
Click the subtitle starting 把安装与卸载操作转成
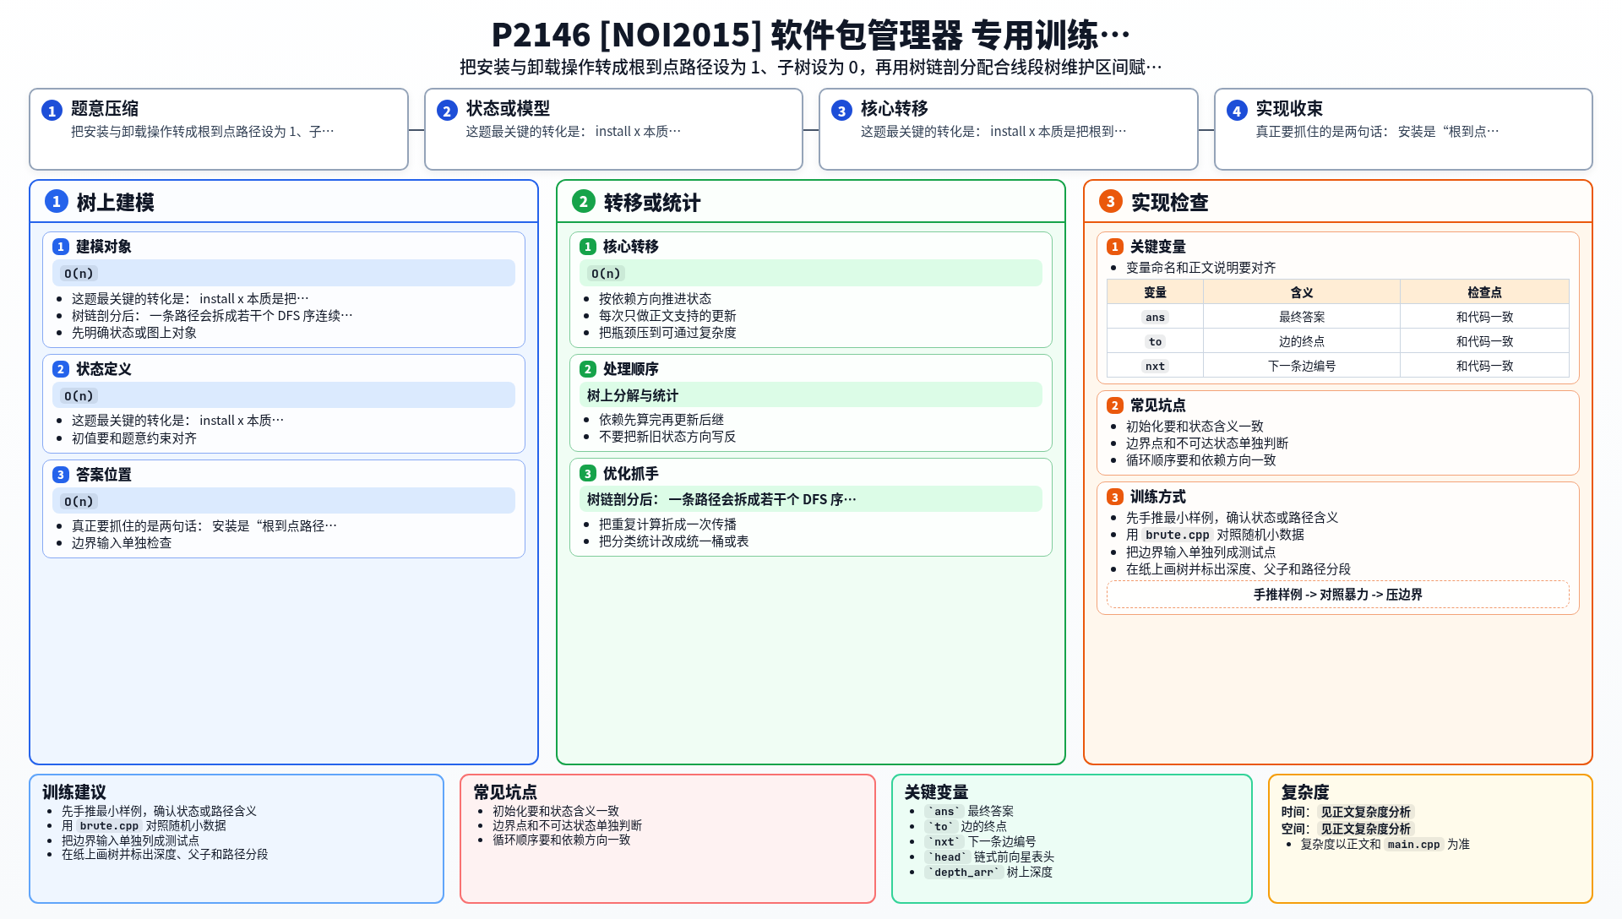pos(811,68)
